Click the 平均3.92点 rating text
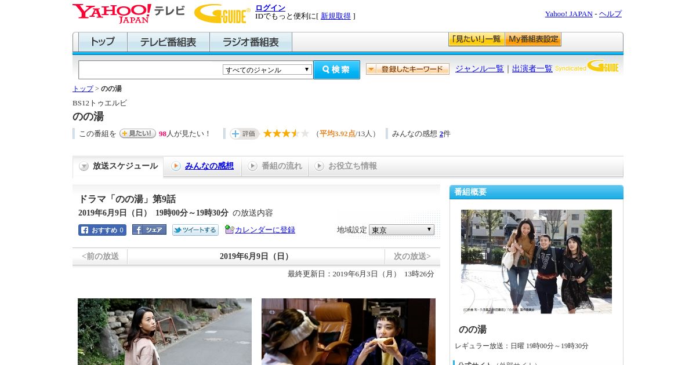The height and width of the screenshot is (365, 696). pos(338,134)
